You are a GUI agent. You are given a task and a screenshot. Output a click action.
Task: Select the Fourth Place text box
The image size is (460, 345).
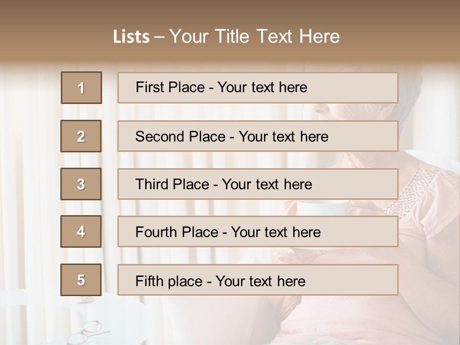[258, 231]
